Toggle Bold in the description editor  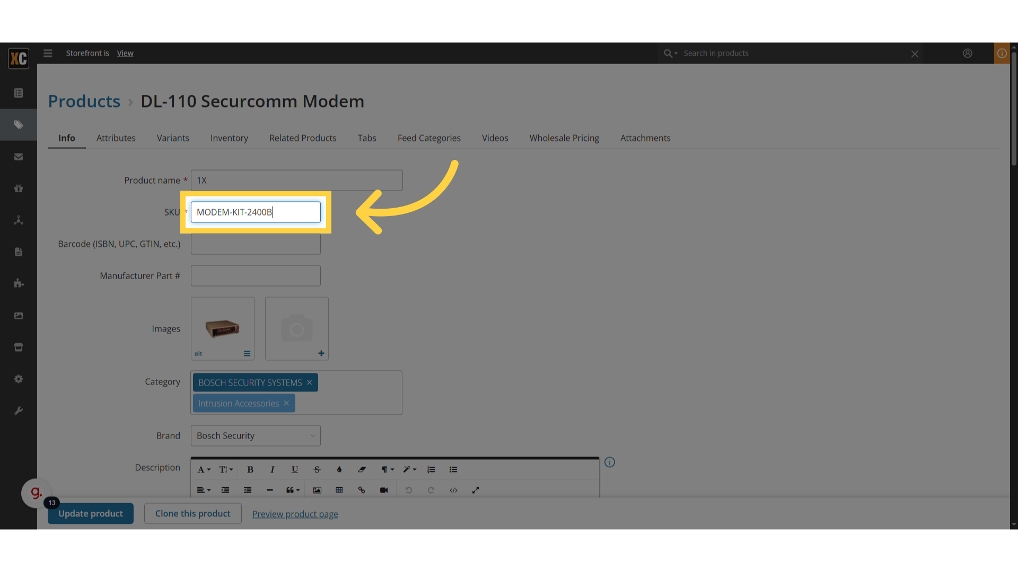pyautogui.click(x=250, y=469)
